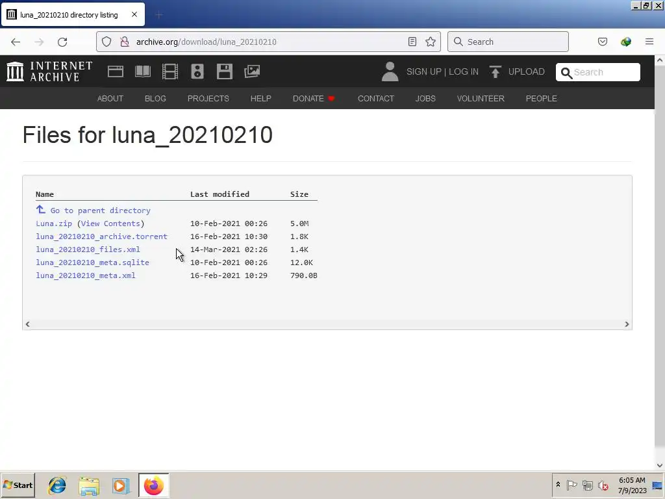Launch Internet Explorer from the taskbar
This screenshot has width=665, height=499.
[57, 485]
